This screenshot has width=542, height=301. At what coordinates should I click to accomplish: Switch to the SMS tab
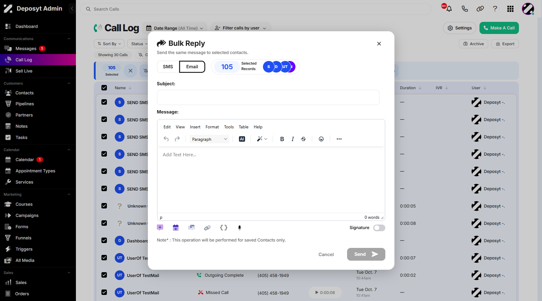(168, 67)
